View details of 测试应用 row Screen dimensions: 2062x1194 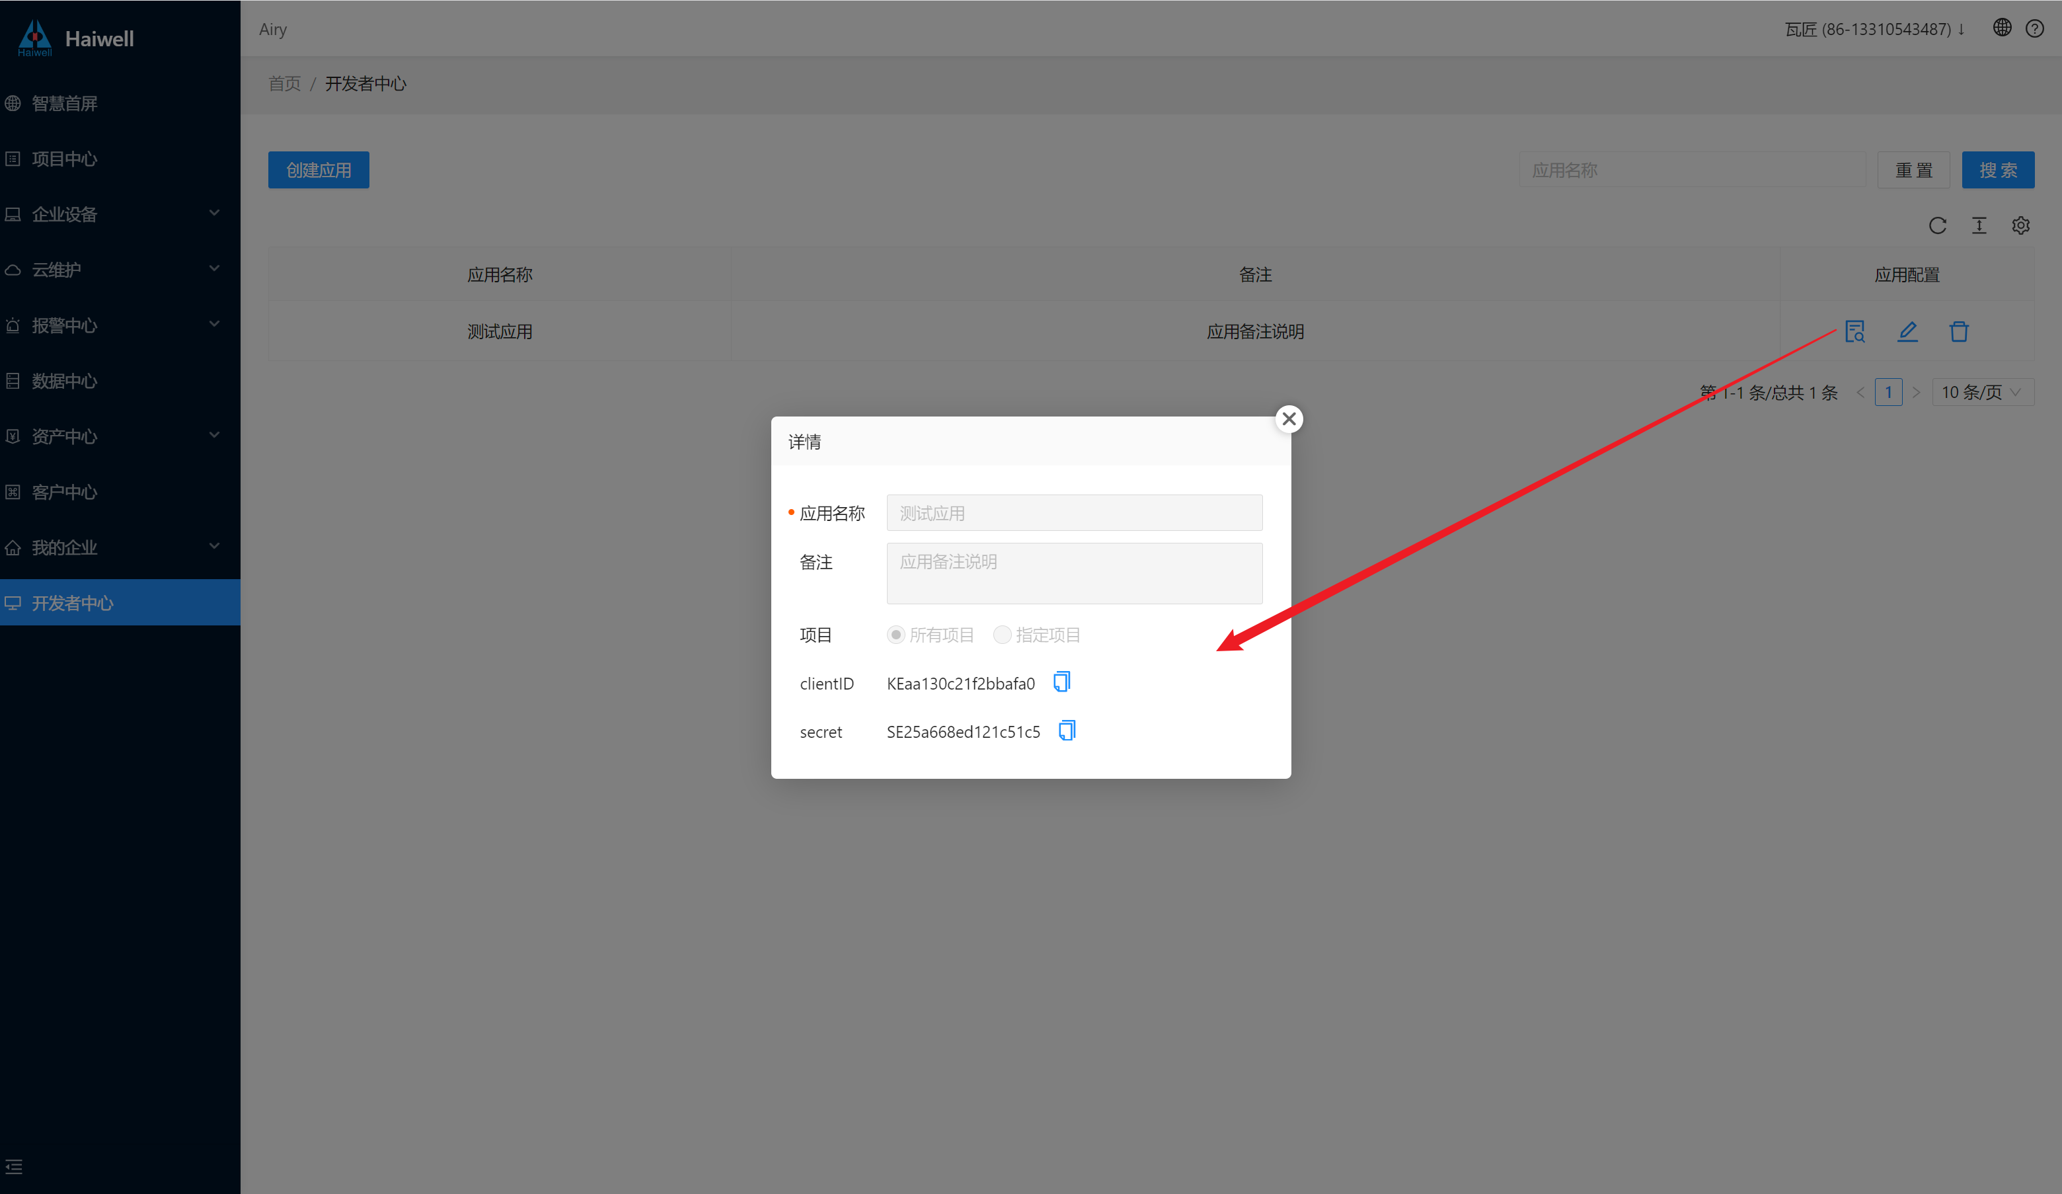click(1854, 331)
